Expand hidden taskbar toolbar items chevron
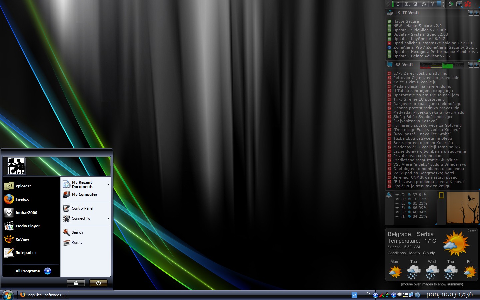This screenshot has width=480, height=300. pyautogui.click(x=368, y=293)
